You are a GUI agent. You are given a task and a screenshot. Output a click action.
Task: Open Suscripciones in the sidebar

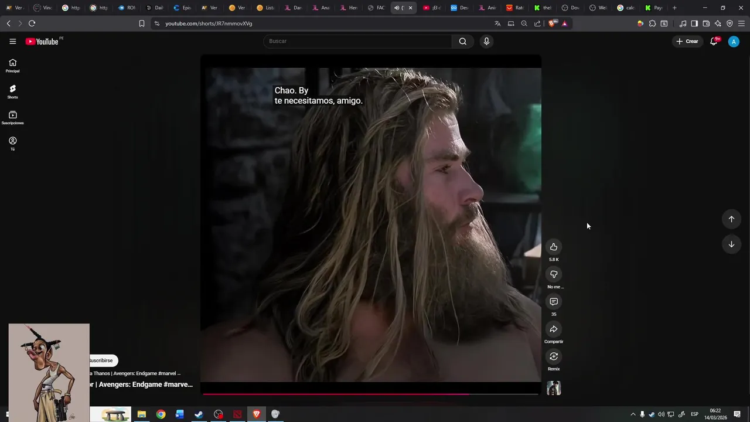[12, 118]
